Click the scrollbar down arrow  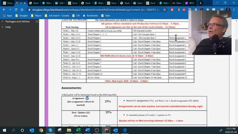pos(237,125)
